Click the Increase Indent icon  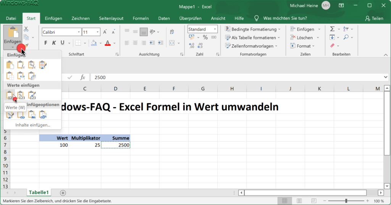tap(161, 43)
